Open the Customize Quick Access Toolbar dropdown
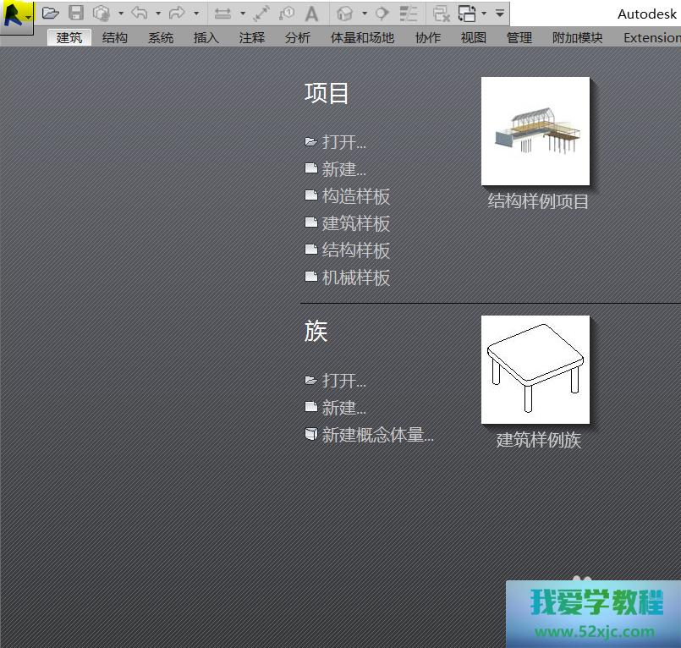 500,13
